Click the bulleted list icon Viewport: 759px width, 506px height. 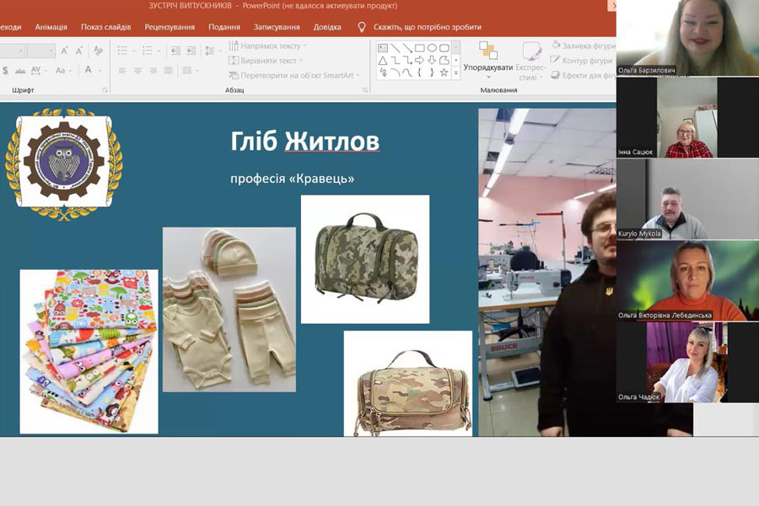(x=123, y=51)
